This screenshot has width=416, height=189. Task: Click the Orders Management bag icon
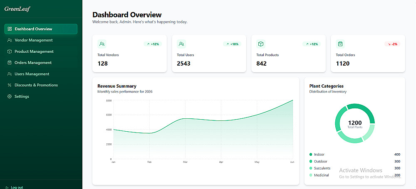click(10, 63)
